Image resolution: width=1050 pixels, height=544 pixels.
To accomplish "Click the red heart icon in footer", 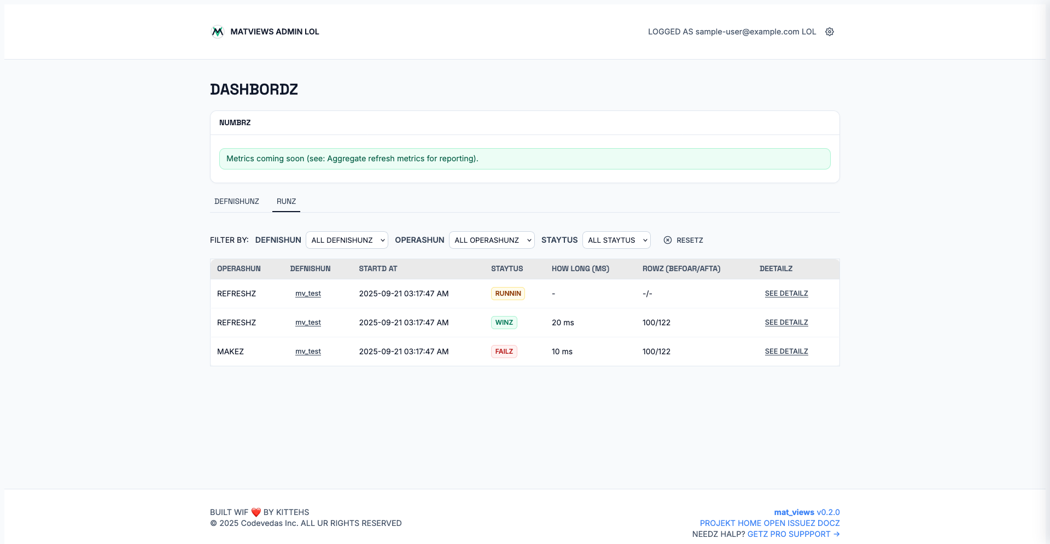I will tap(256, 512).
